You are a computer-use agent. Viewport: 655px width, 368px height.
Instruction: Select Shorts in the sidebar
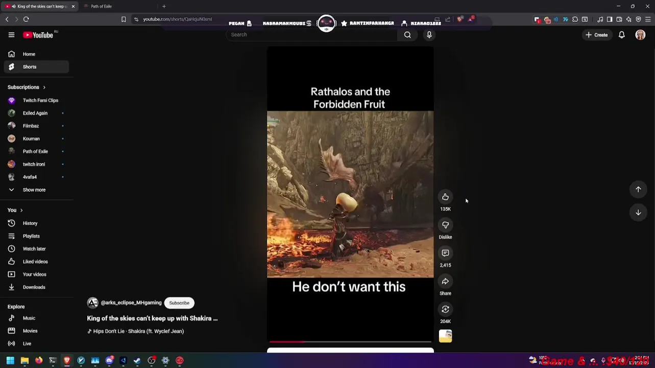[x=36, y=67]
